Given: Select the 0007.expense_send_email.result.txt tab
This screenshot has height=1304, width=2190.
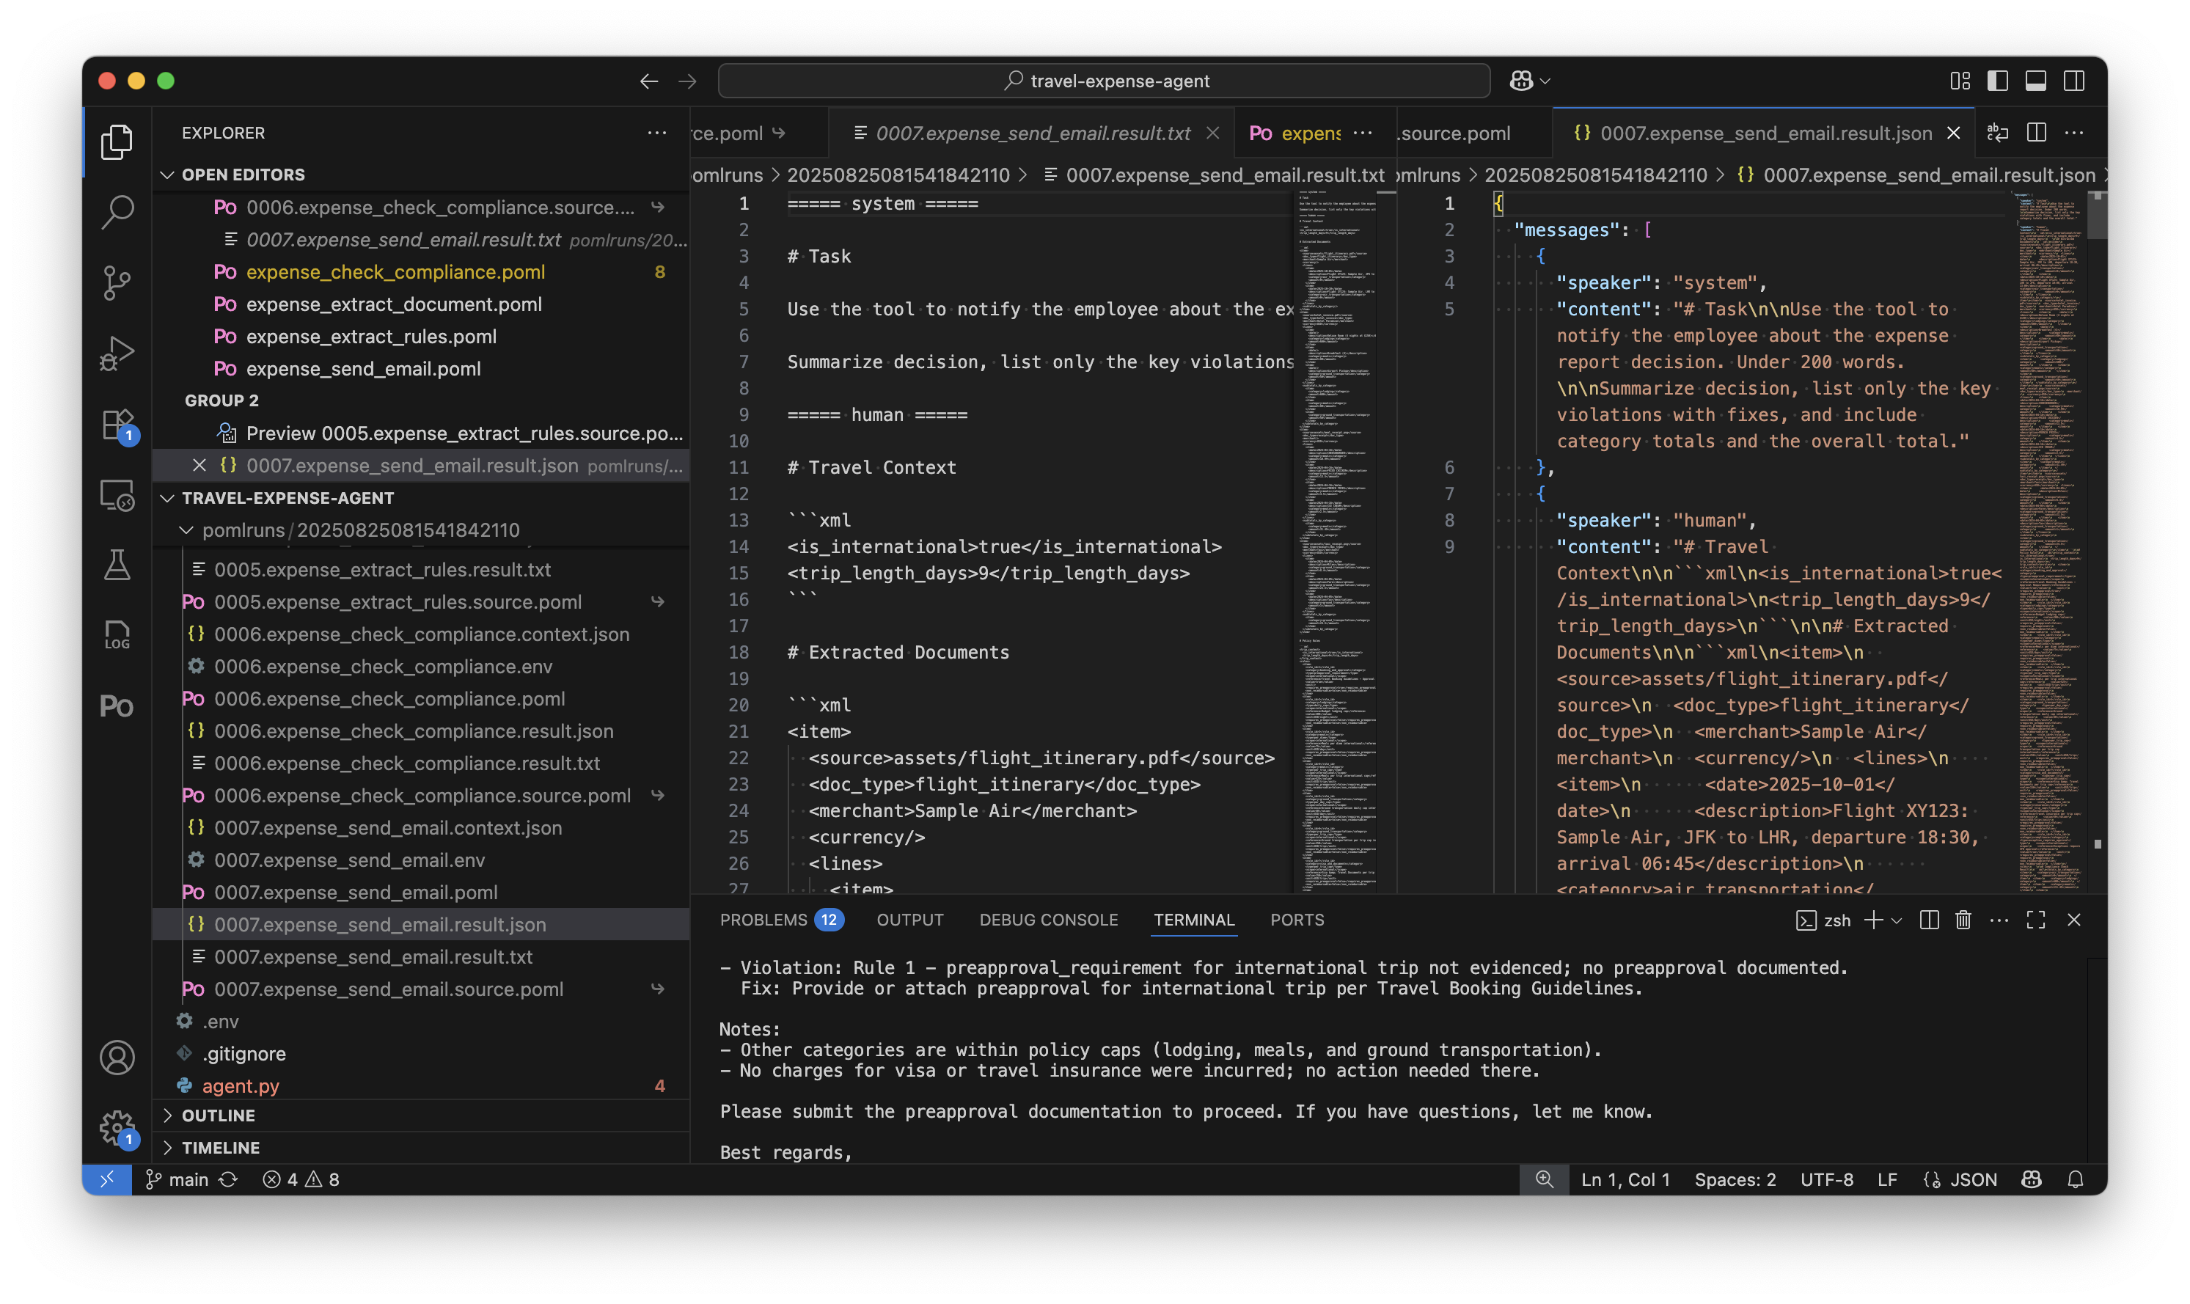Looking at the screenshot, I should (x=1032, y=133).
